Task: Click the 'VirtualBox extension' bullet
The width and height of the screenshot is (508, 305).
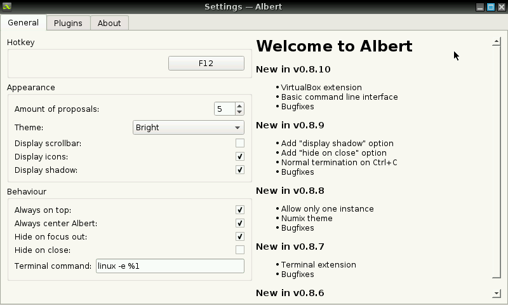Action: pos(321,88)
